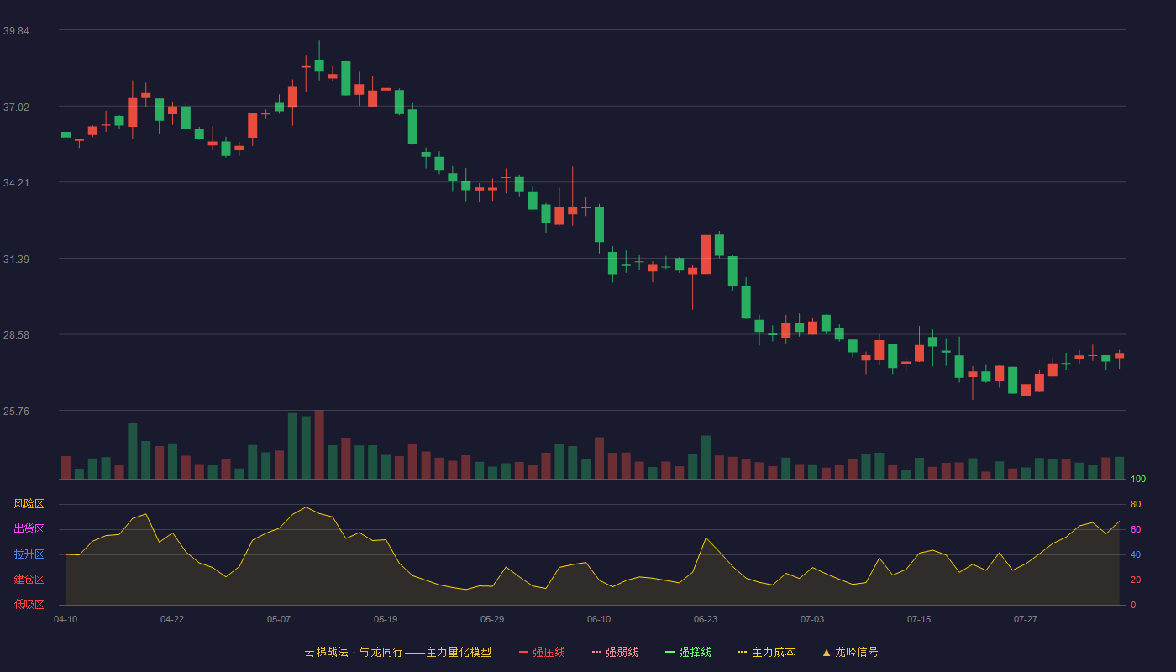Toggle the 强撑线 legend series

688,652
